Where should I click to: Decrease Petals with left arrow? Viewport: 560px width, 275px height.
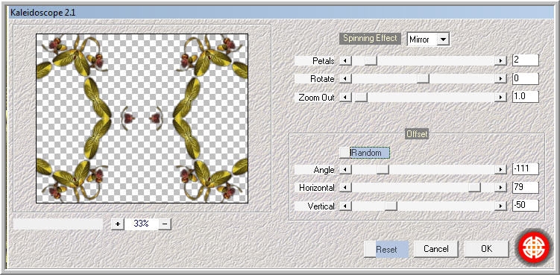click(x=345, y=60)
